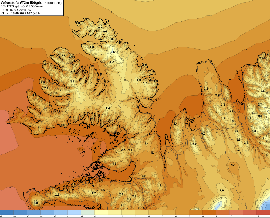Click the '3.3' temperature value
270x218 pixels.
coord(223,105)
